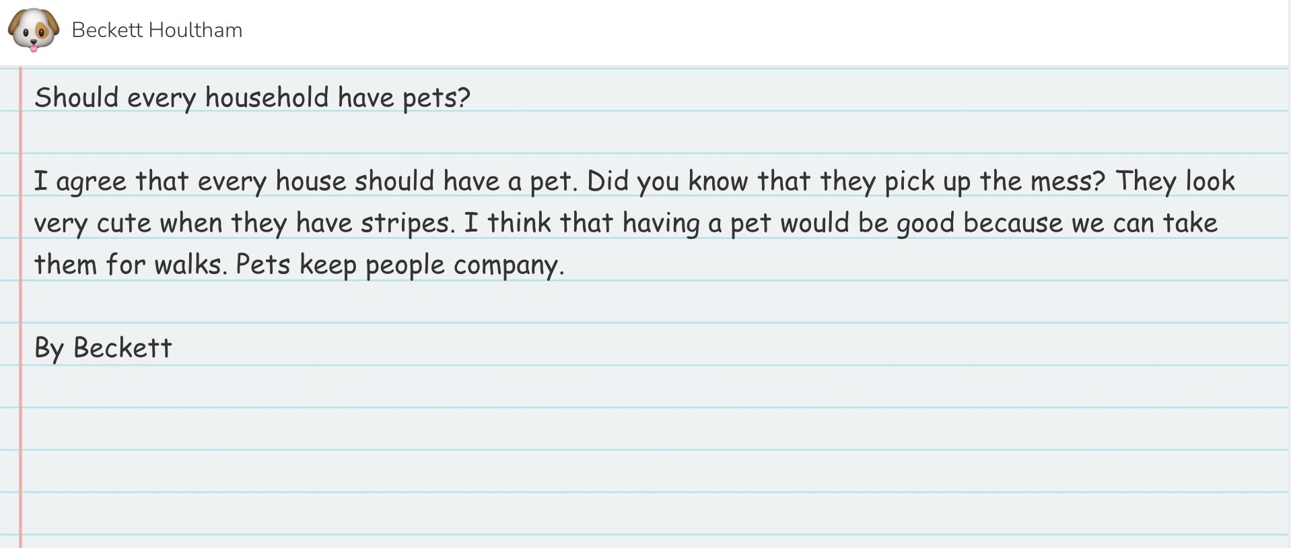Place cursor on the word "walks"
The image size is (1291, 548).
pos(187,265)
